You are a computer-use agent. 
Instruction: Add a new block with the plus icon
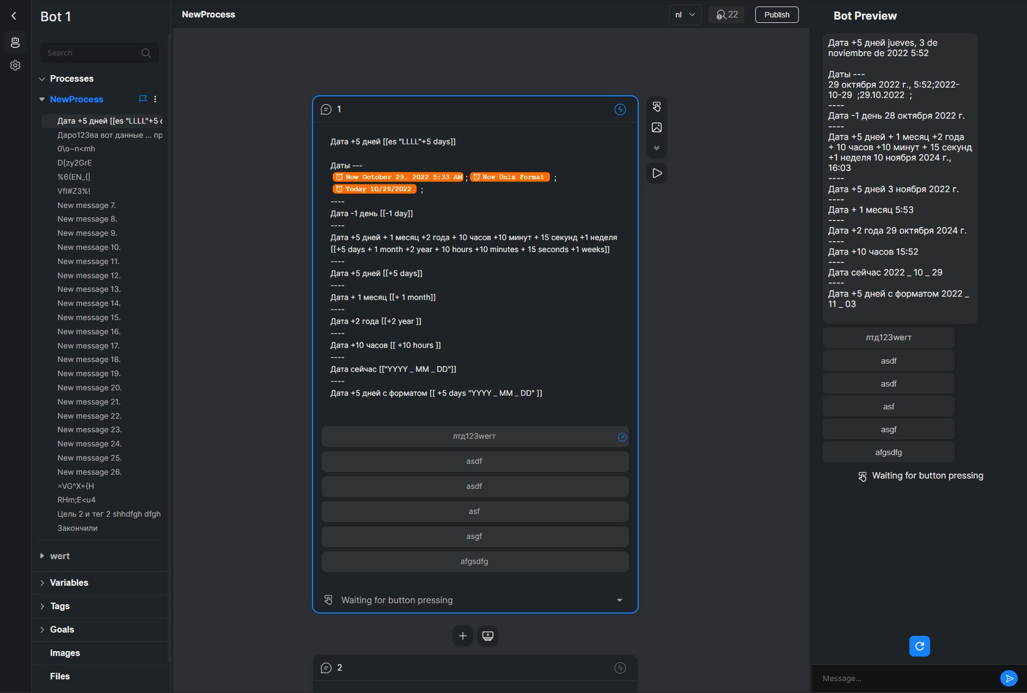[462, 635]
